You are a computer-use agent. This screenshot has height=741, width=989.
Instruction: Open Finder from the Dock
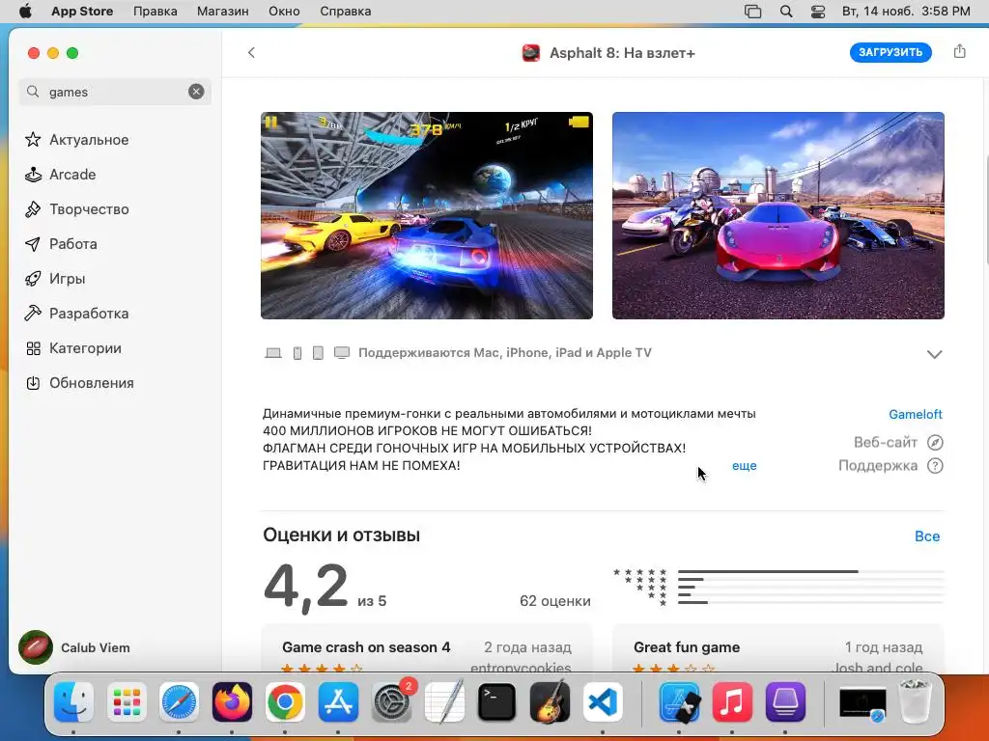pyautogui.click(x=73, y=702)
